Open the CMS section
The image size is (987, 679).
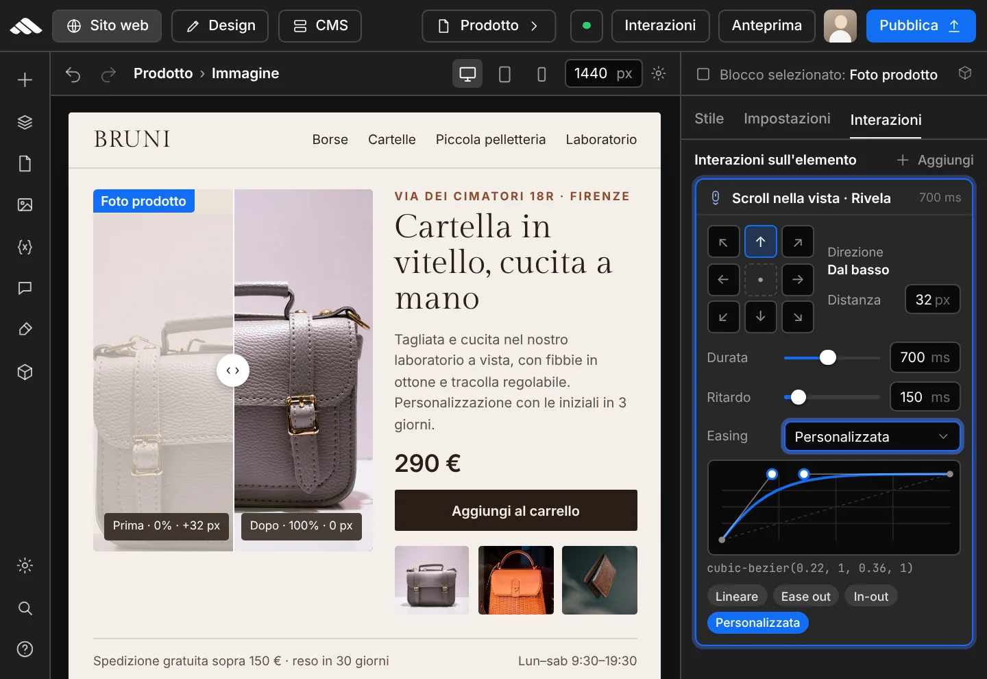point(320,26)
